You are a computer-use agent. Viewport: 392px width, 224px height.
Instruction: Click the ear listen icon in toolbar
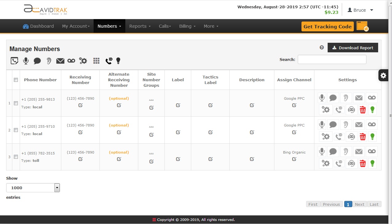coord(49,61)
